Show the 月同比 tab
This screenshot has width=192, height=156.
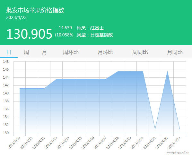pos(175,52)
